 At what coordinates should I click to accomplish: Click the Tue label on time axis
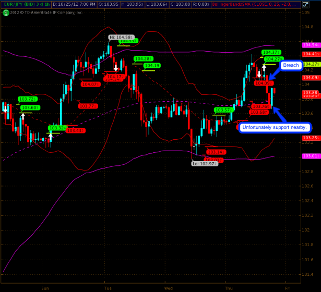point(108,288)
